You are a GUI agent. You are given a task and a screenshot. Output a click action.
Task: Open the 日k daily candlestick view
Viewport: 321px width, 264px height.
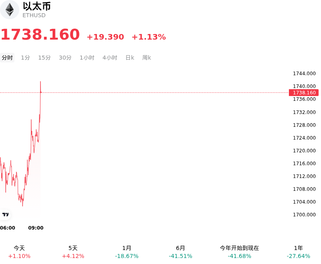coord(130,58)
